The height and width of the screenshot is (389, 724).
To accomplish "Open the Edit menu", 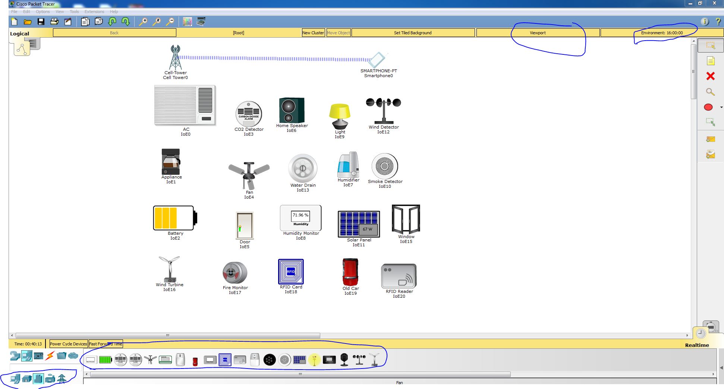I will (x=26, y=12).
